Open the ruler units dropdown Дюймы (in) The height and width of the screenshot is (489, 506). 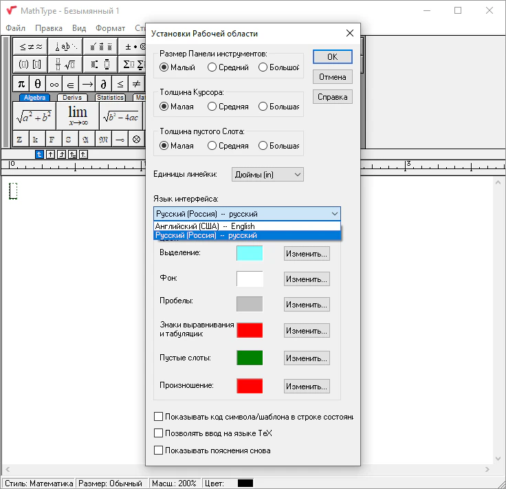(267, 175)
